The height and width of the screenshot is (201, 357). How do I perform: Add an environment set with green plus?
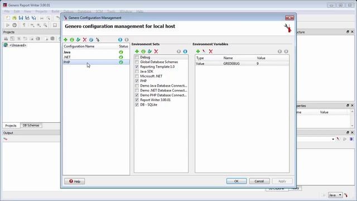pos(137,51)
